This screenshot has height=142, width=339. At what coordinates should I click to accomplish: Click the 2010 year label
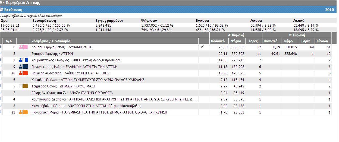(x=329, y=10)
